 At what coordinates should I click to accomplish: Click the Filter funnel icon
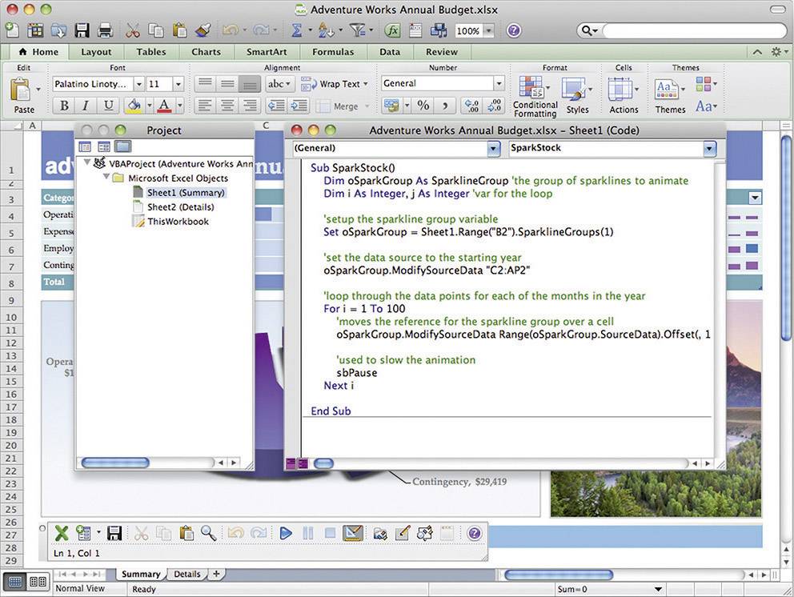click(x=358, y=31)
